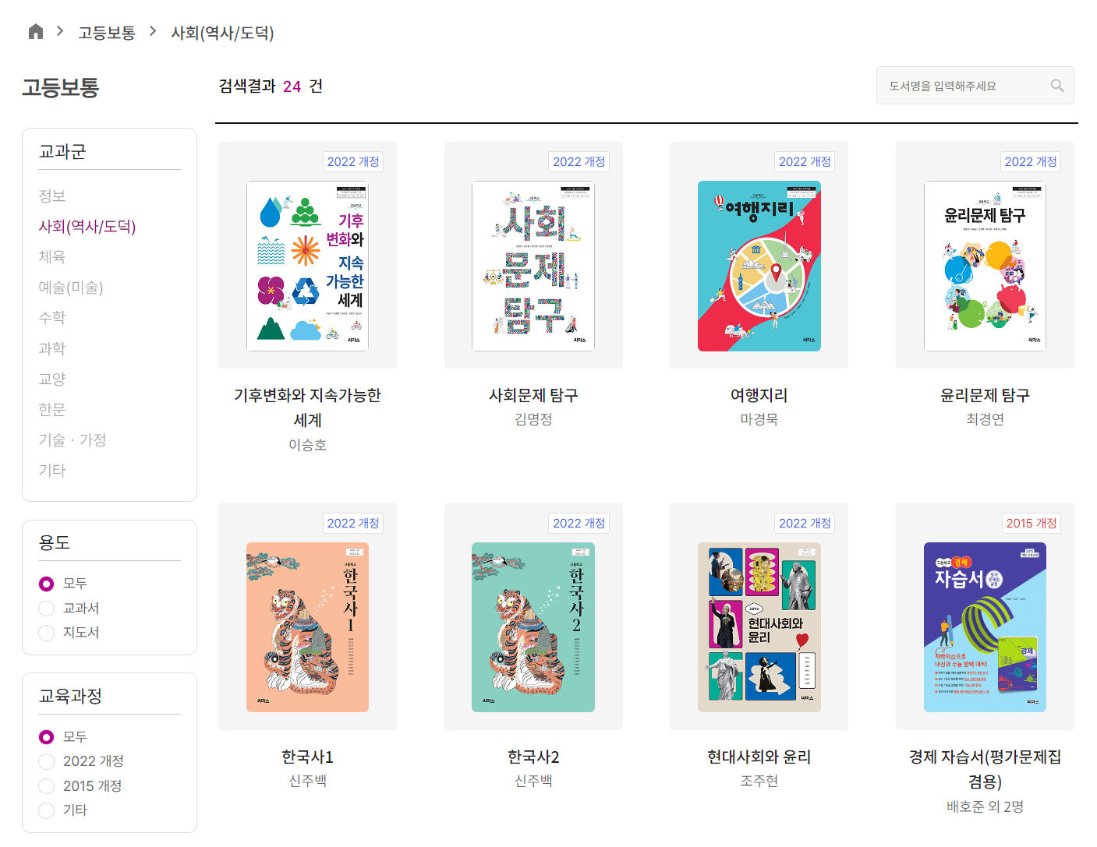
Task: Go to the home icon in the breadcrumb
Action: point(35,32)
